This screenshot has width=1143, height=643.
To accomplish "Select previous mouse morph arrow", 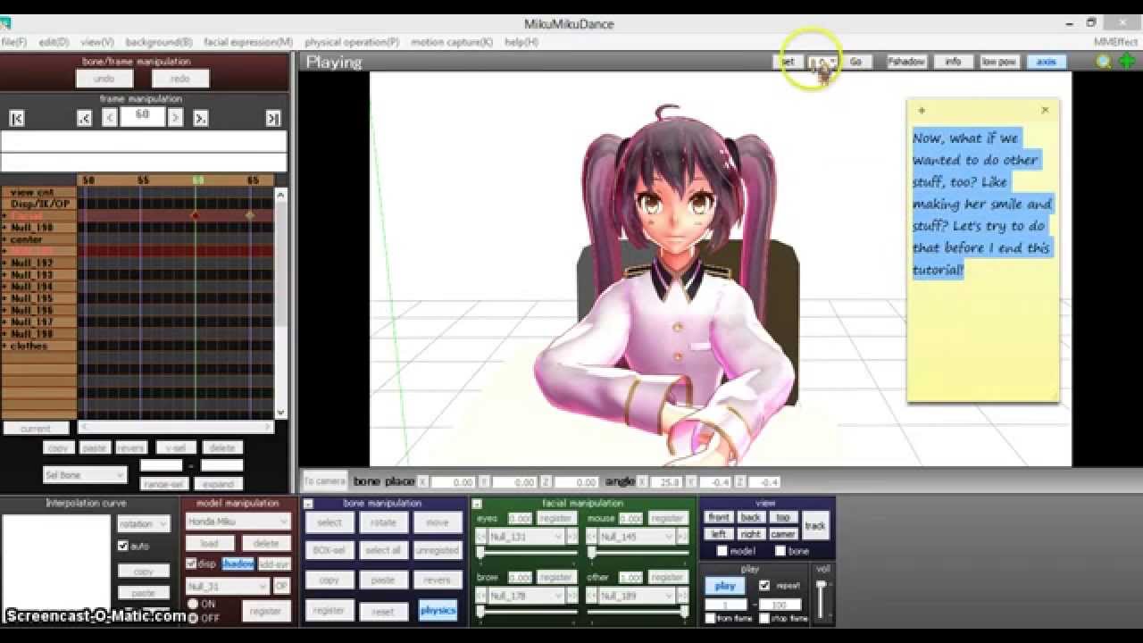I will pyautogui.click(x=591, y=537).
